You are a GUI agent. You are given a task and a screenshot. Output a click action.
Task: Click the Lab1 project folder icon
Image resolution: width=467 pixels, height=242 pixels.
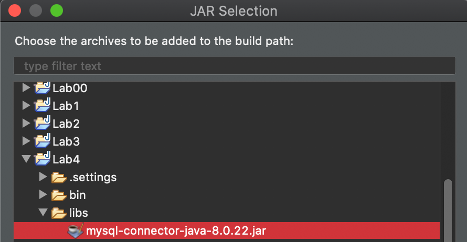[x=42, y=106]
